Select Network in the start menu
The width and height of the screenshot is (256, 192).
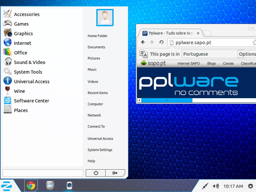(x=94, y=115)
